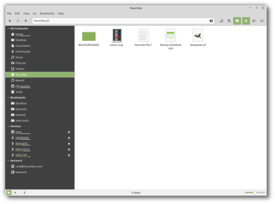Open the search magnifier icon
This screenshot has width=275, height=204.
[x=229, y=21]
